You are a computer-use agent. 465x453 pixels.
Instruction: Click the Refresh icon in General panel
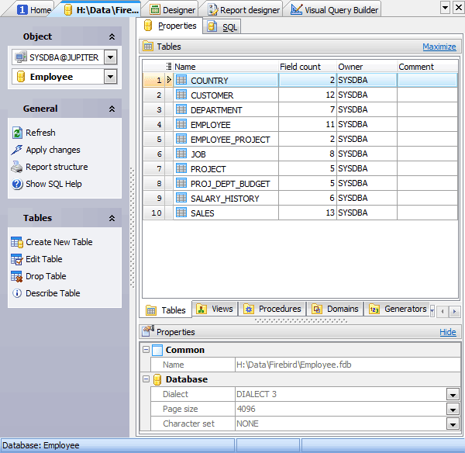[17, 133]
